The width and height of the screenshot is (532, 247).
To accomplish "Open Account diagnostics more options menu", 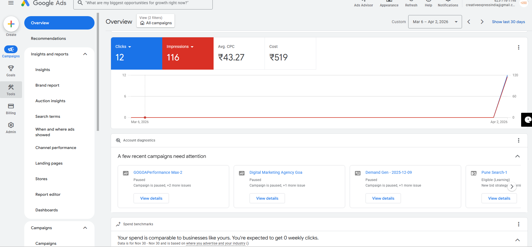I will tap(519, 140).
